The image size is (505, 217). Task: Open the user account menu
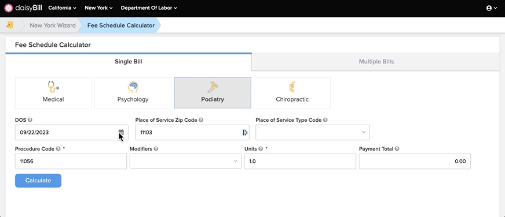point(491,8)
